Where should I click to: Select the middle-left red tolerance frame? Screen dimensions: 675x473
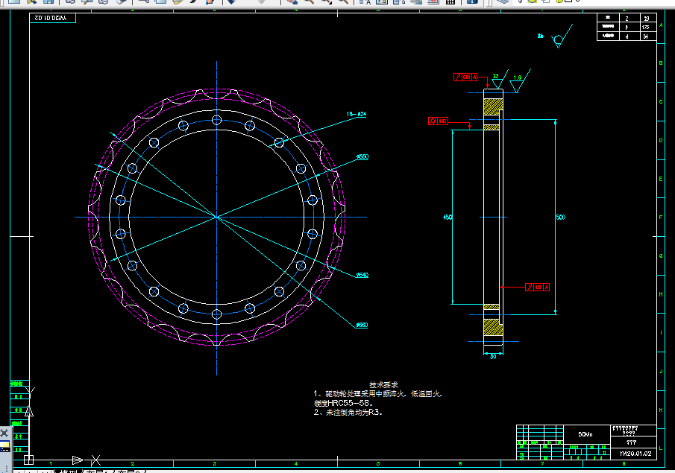point(438,121)
